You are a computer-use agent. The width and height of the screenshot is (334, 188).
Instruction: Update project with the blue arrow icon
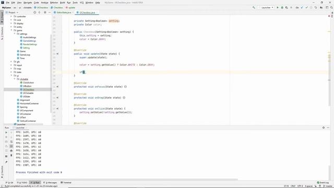(x=302, y=7)
